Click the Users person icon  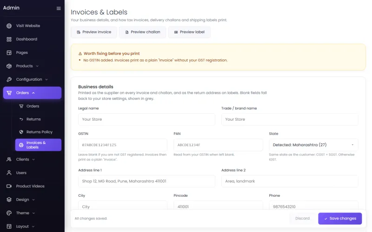tap(9, 173)
